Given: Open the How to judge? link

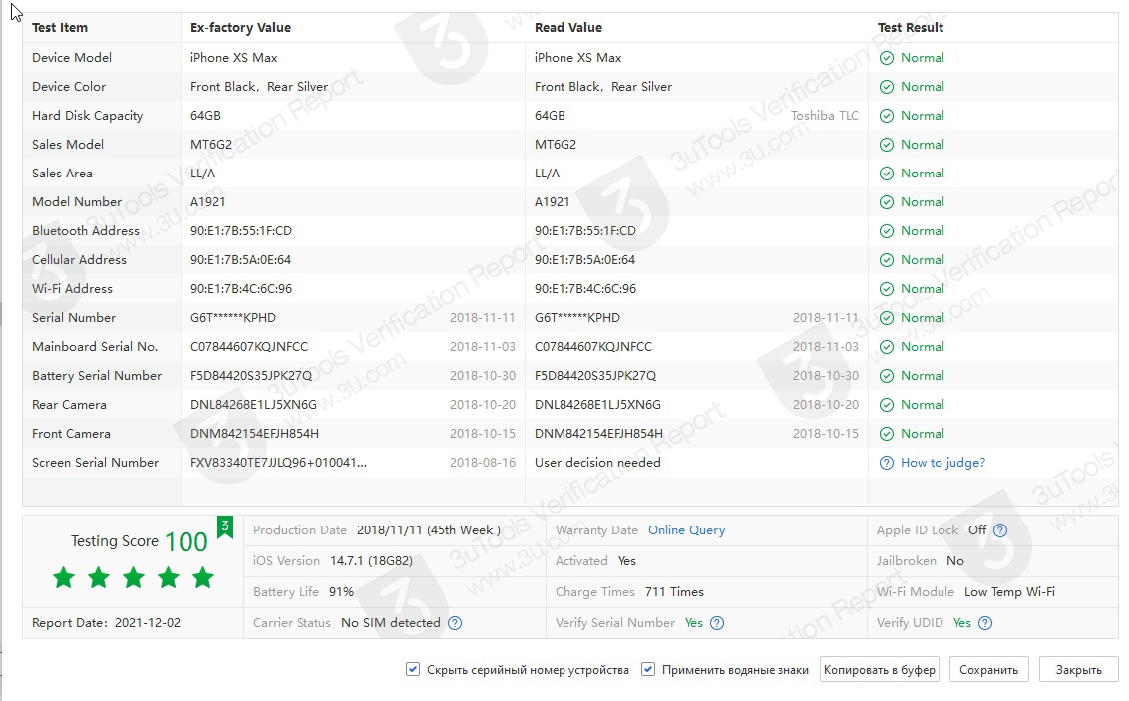Looking at the screenshot, I should tap(942, 463).
